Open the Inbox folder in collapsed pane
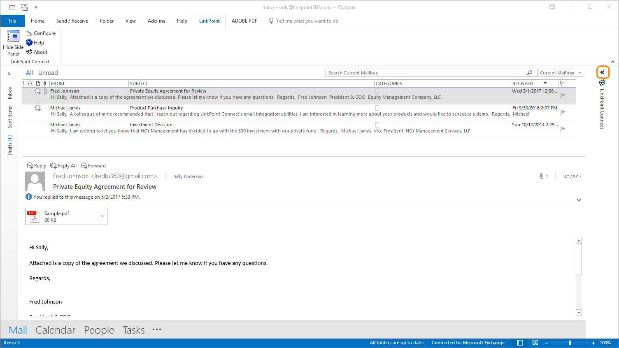Image resolution: width=619 pixels, height=348 pixels. [x=10, y=93]
